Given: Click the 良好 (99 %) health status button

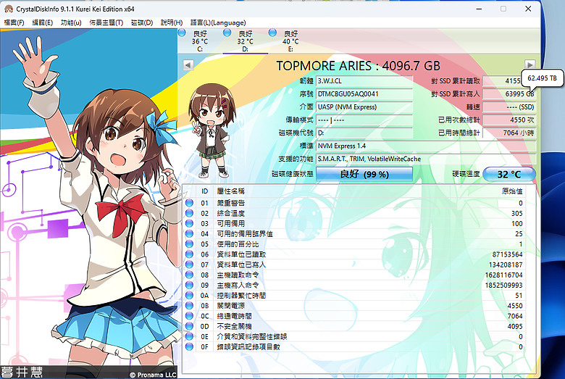Looking at the screenshot, I should (364, 174).
